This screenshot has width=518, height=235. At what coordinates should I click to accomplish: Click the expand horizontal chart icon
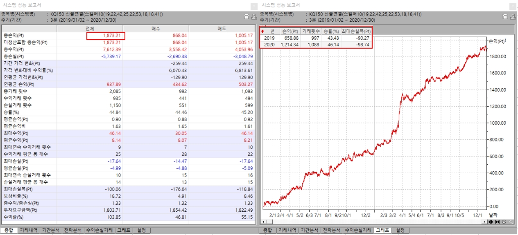491,222
